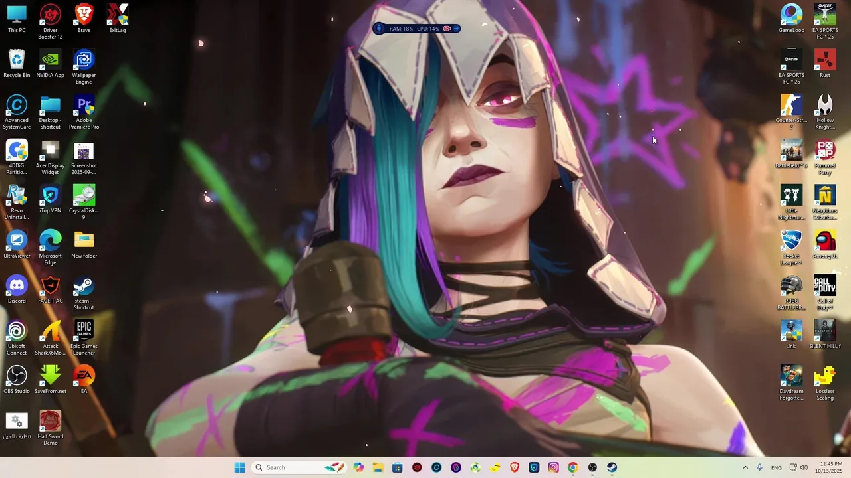Select the SaveFrom.net desktop icon

(50, 380)
